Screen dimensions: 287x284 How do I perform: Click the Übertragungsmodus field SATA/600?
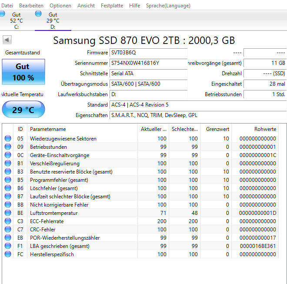click(148, 84)
